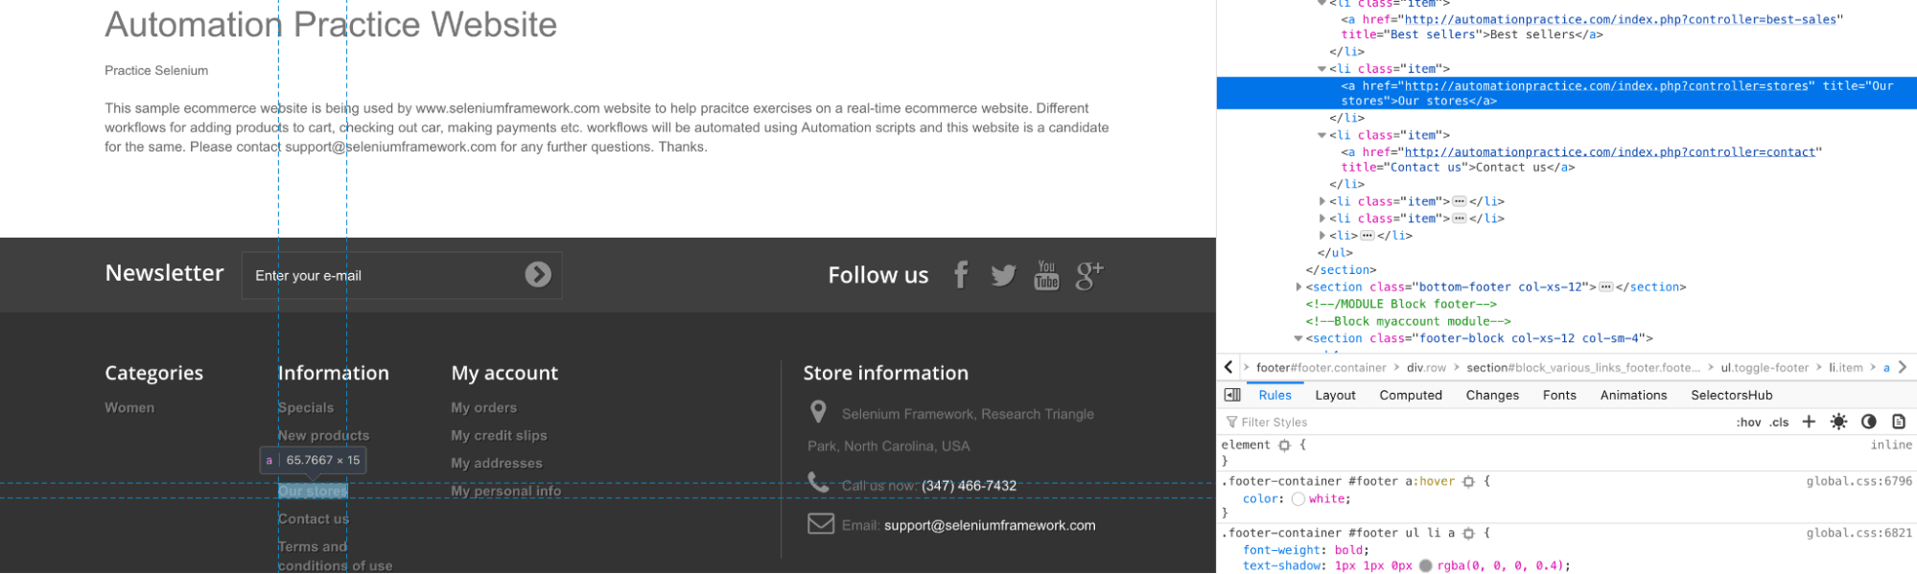Click the YouTube icon in footer

tap(1046, 275)
